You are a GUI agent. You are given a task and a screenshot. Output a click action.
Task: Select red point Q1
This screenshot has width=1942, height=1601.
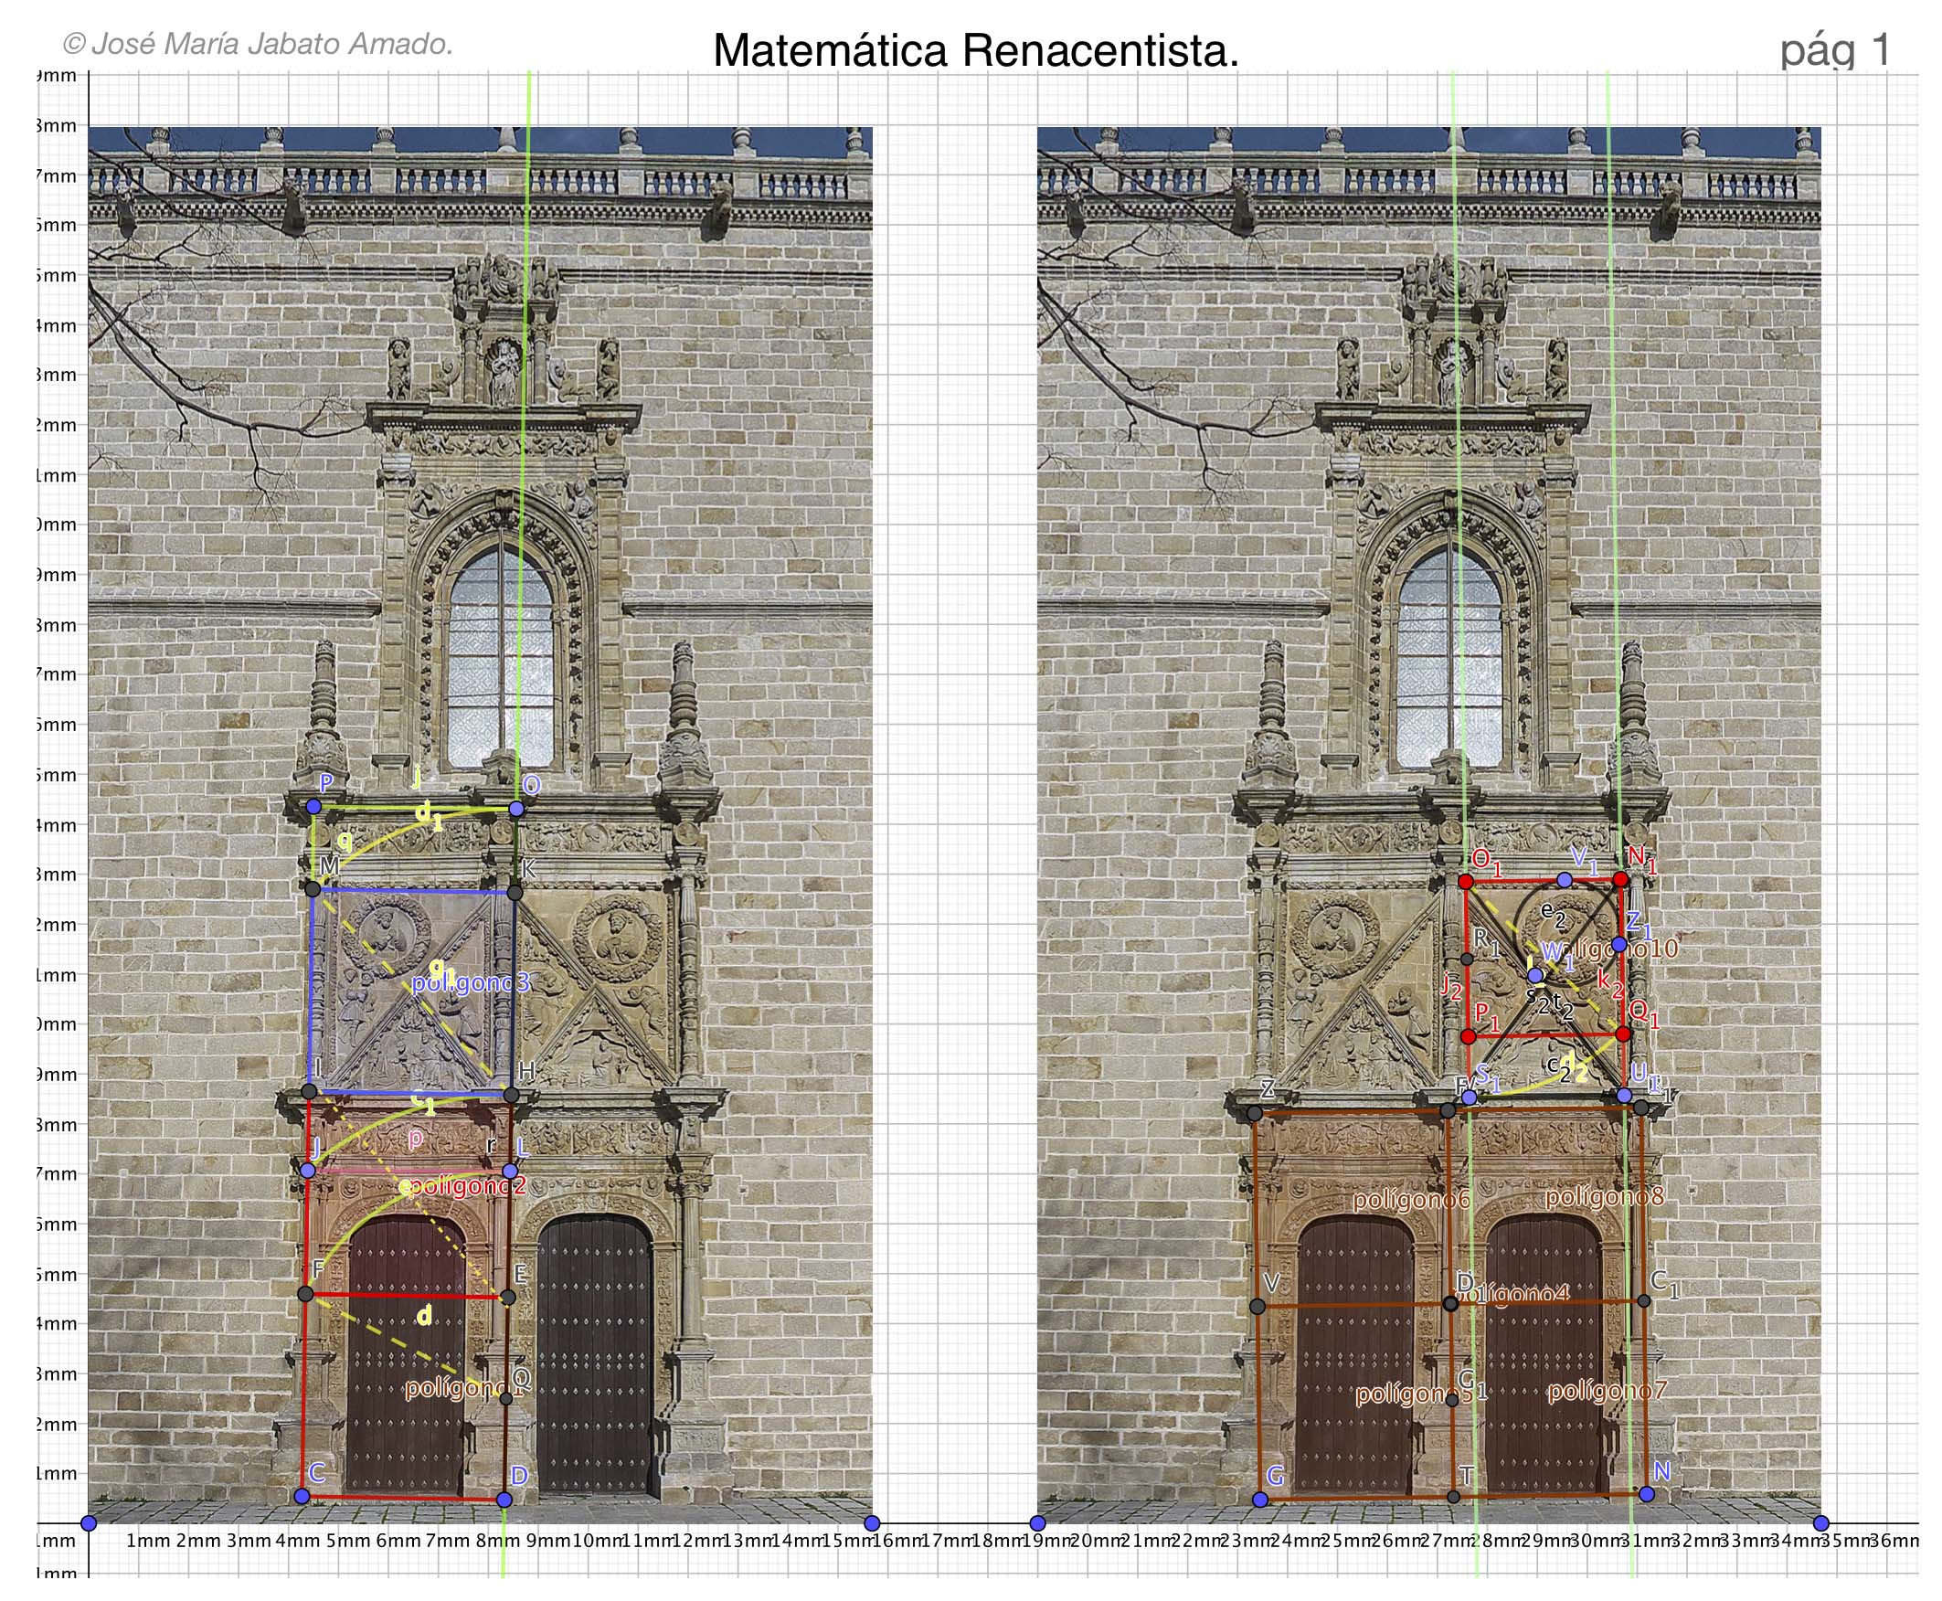1624,1034
